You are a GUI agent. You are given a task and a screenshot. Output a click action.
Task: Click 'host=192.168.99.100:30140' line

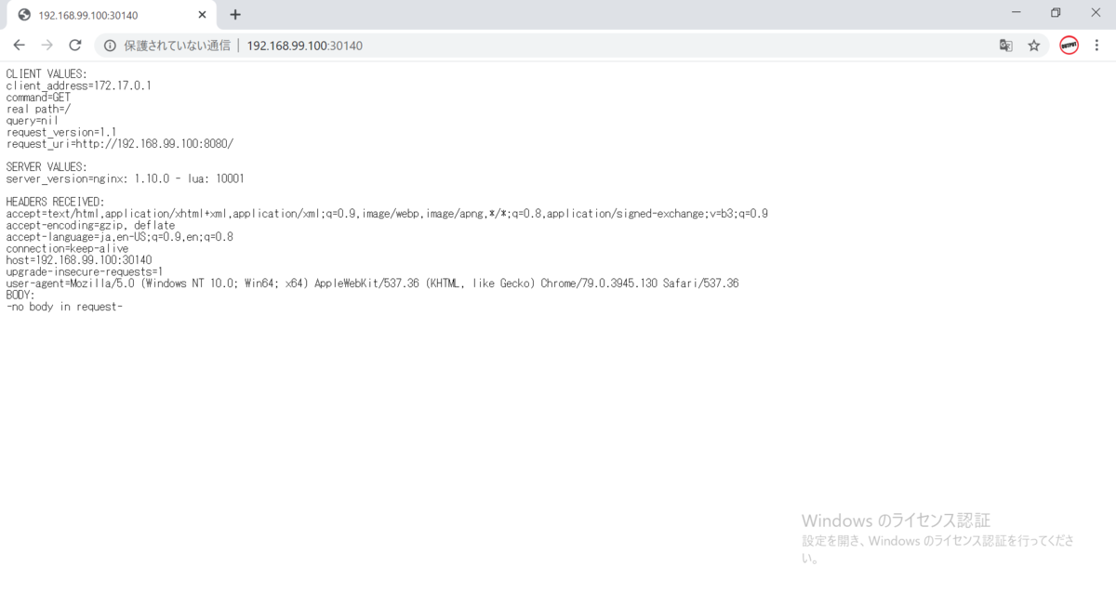pyautogui.click(x=78, y=260)
